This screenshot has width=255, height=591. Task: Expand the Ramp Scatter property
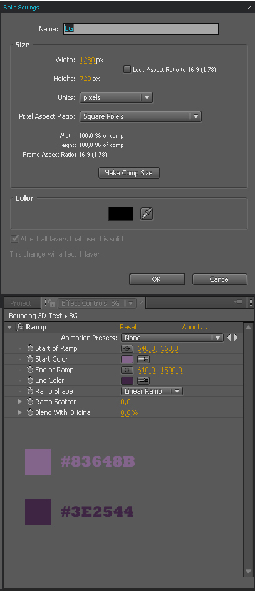(20, 402)
